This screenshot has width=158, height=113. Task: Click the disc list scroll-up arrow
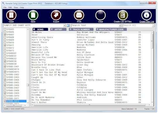[28, 29]
